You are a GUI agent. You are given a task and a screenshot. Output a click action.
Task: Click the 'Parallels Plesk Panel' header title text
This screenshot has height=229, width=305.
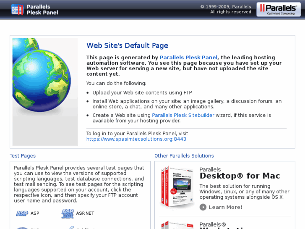tap(42, 10)
